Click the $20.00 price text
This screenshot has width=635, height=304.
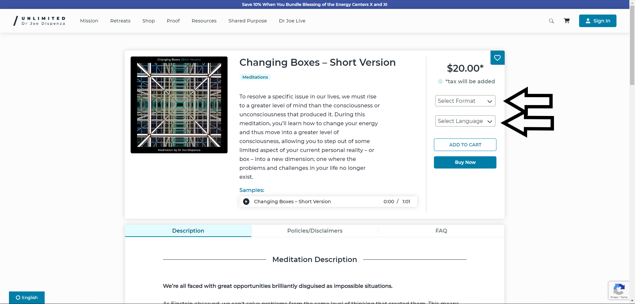pyautogui.click(x=465, y=68)
